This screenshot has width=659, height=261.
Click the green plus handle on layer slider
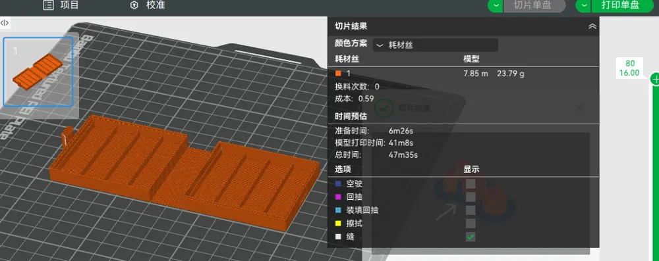(655, 78)
